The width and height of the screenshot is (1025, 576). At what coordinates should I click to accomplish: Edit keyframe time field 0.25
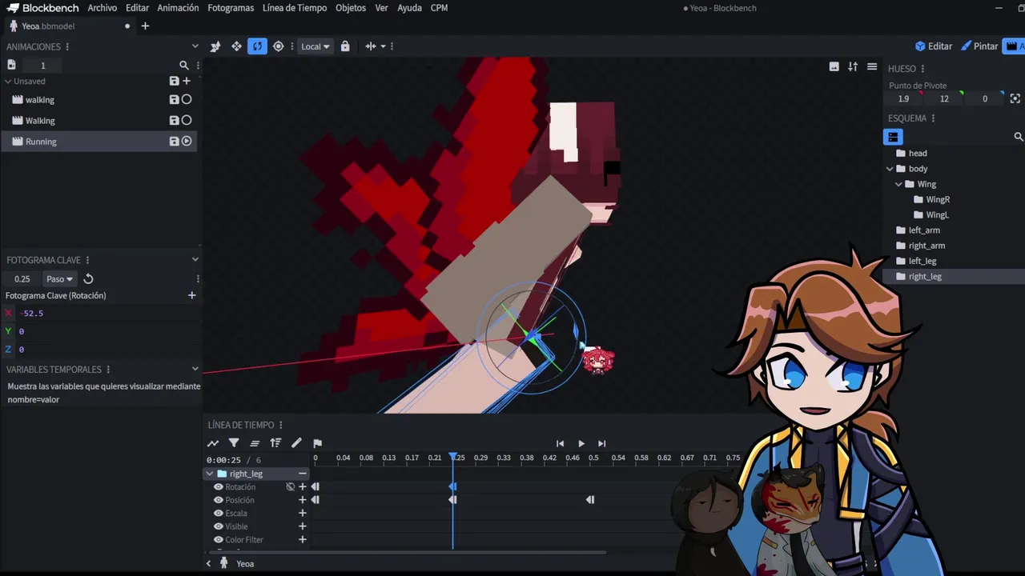pyautogui.click(x=22, y=279)
